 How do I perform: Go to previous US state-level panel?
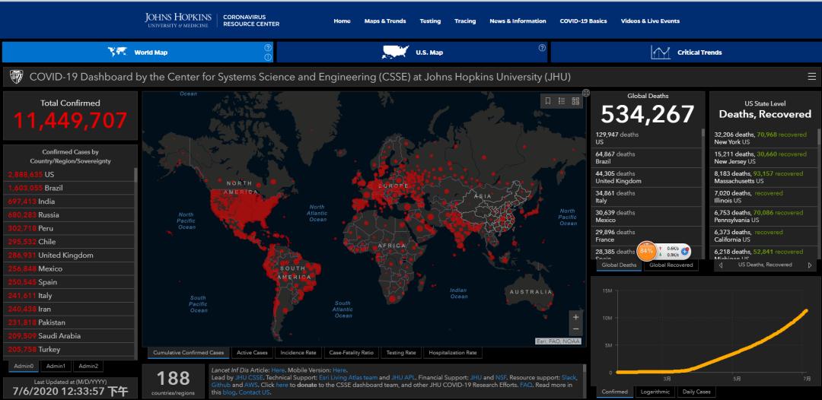click(x=721, y=265)
